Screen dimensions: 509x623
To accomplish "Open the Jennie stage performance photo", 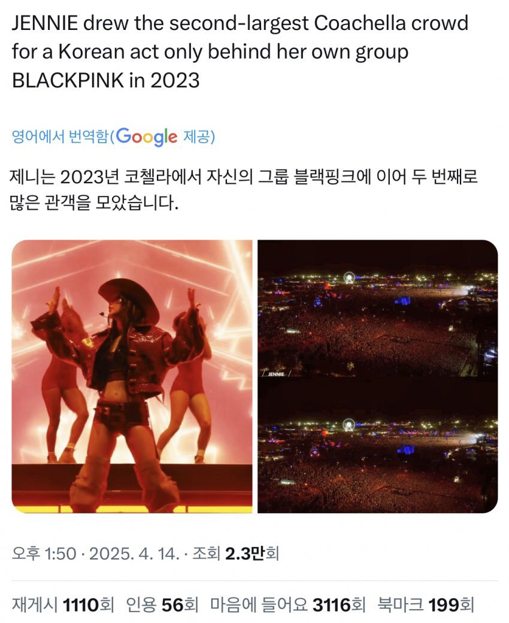I will point(132,376).
